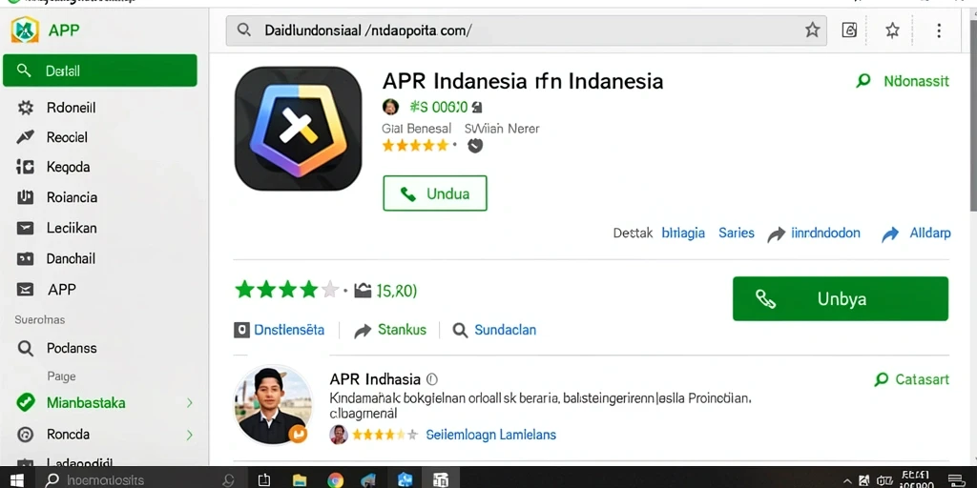Expand the Roncda chevron arrow
The image size is (977, 488).
tap(190, 435)
